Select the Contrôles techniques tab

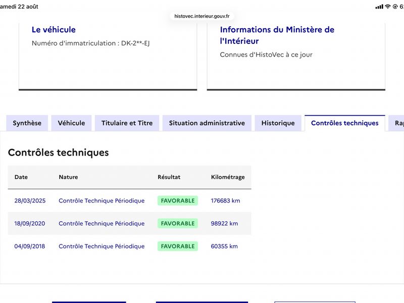click(x=345, y=123)
